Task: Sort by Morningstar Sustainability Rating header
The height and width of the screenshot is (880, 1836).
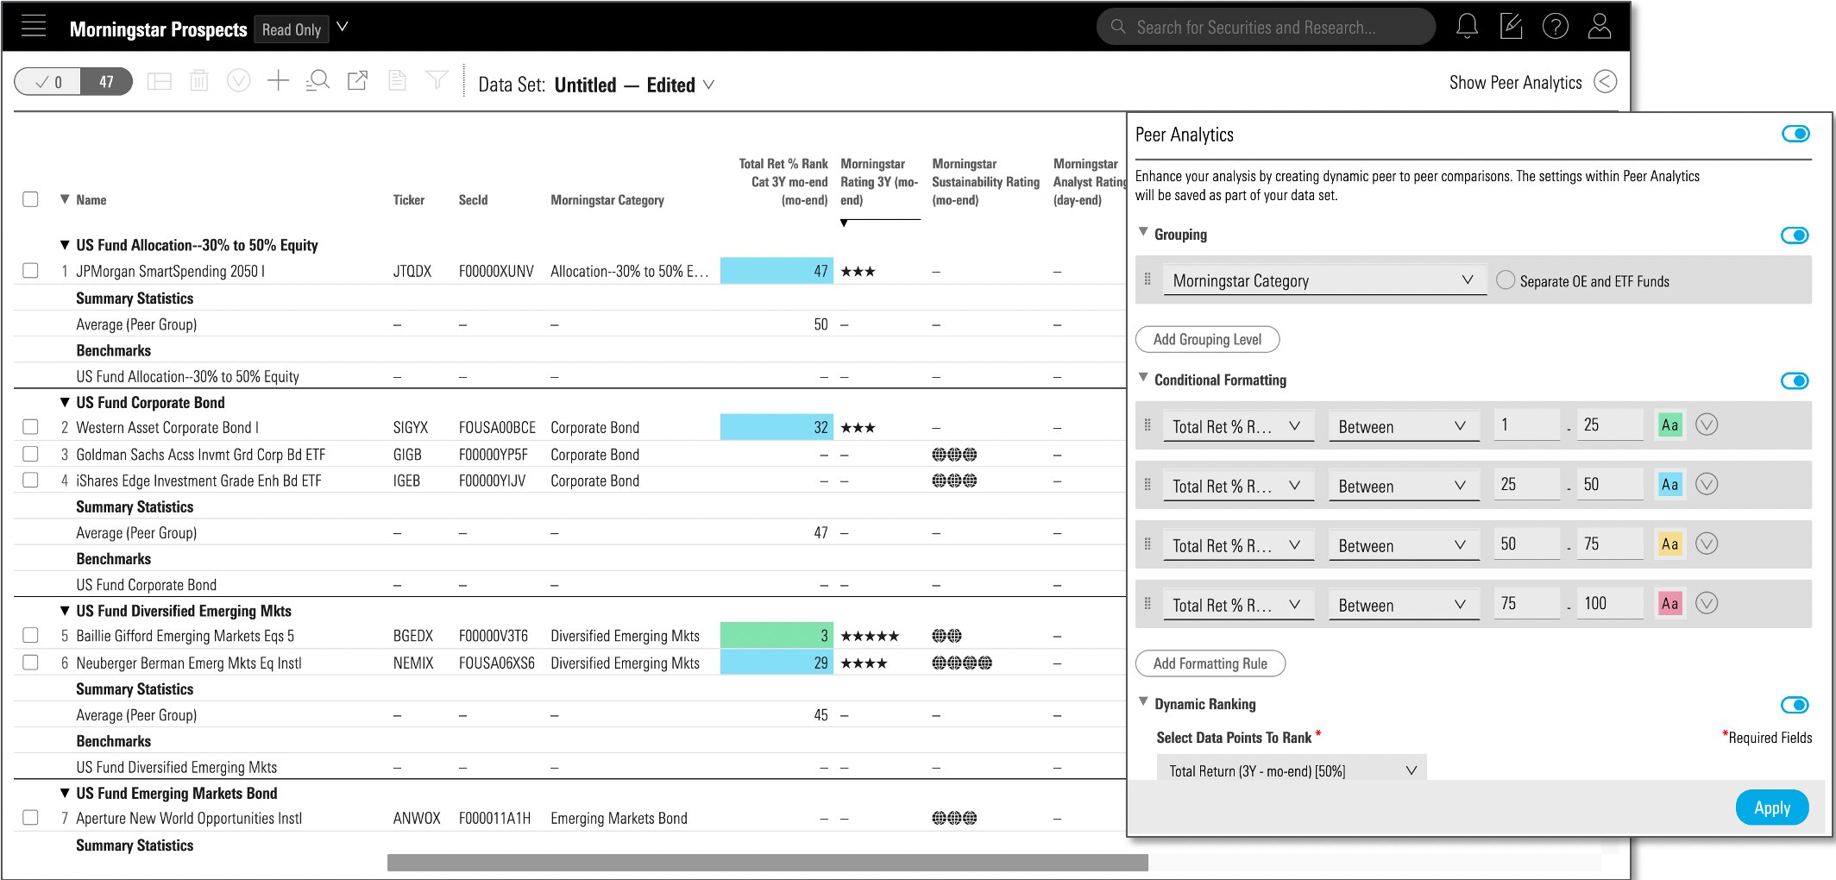Action: pyautogui.click(x=985, y=182)
